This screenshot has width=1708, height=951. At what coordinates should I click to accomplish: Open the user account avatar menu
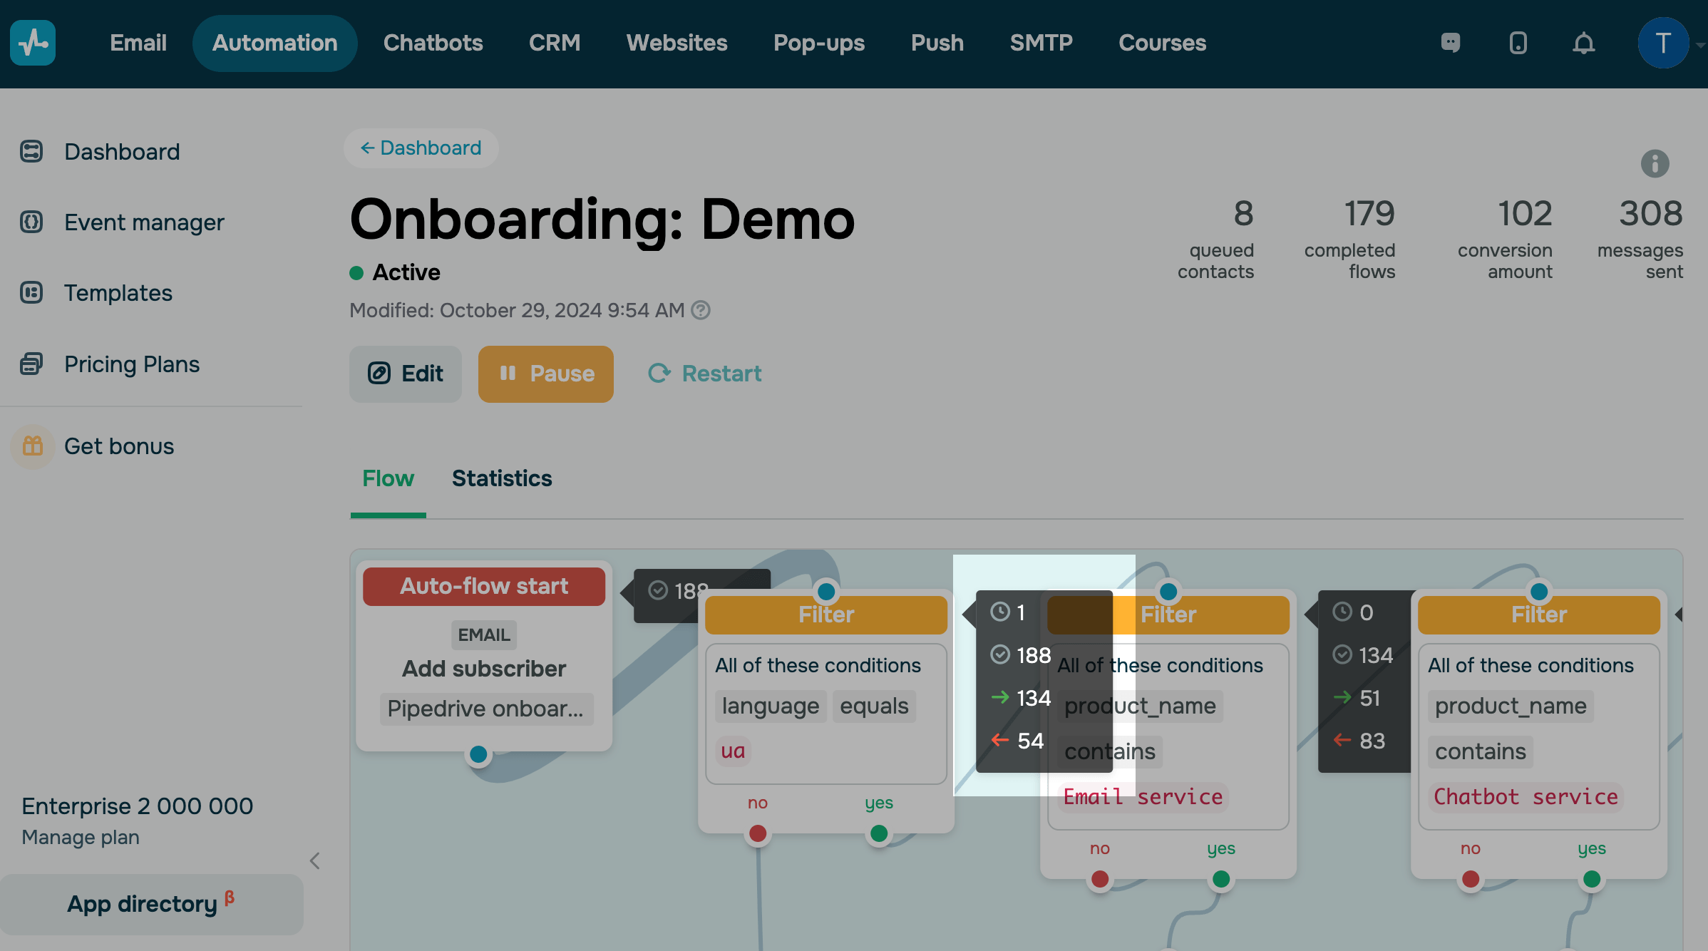[1663, 43]
